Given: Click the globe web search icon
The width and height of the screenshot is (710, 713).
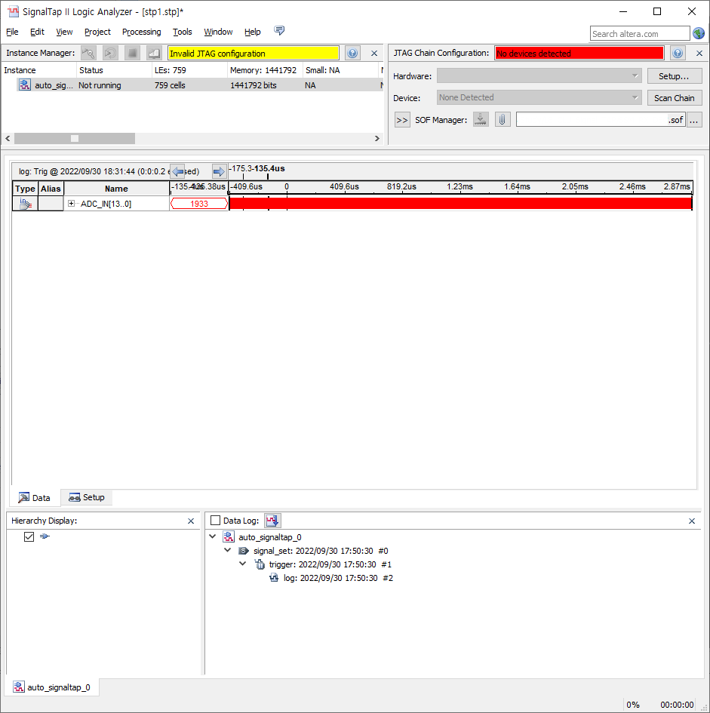Looking at the screenshot, I should [x=699, y=34].
